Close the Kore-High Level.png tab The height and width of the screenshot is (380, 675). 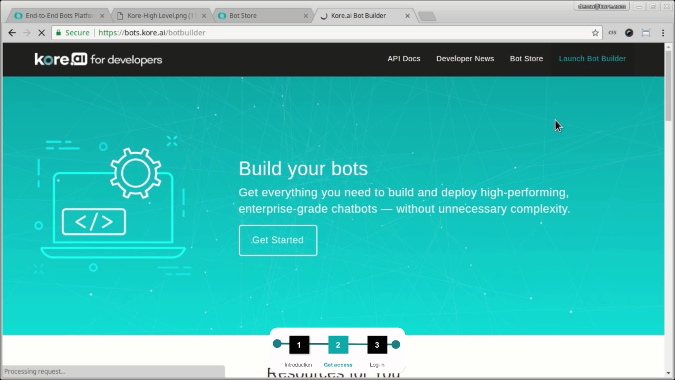pos(204,16)
